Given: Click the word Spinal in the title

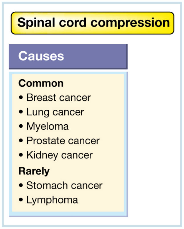Looking at the screenshot, I should [x=36, y=23].
